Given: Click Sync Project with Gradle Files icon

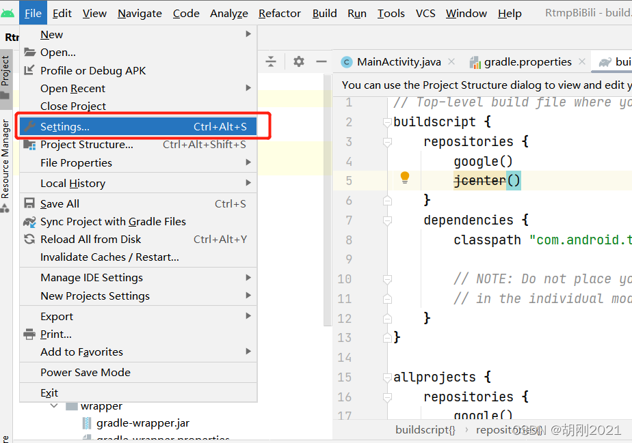Looking at the screenshot, I should point(29,222).
